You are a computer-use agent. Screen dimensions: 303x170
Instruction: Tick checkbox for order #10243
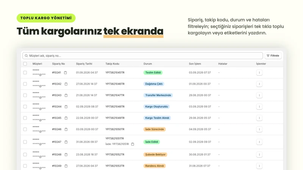(x=25, y=95)
